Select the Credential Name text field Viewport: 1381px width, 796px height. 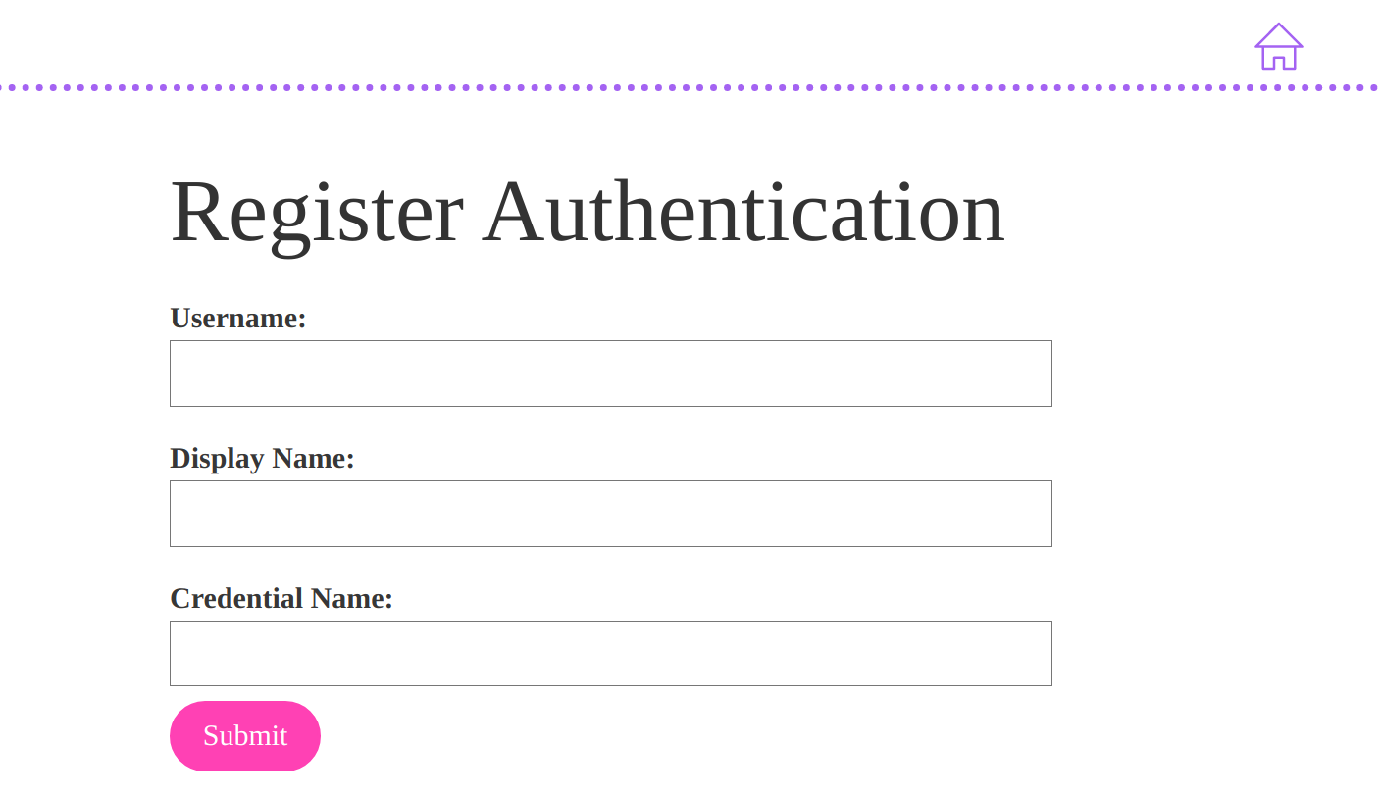(x=610, y=653)
